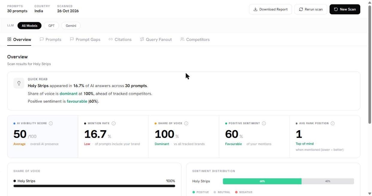Image resolution: width=372 pixels, height=196 pixels.
Task: Go to the Citations tab
Action: (120, 39)
